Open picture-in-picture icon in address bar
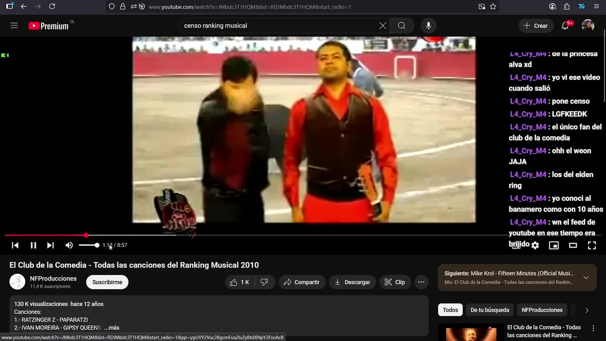The height and width of the screenshot is (341, 606). point(481,7)
